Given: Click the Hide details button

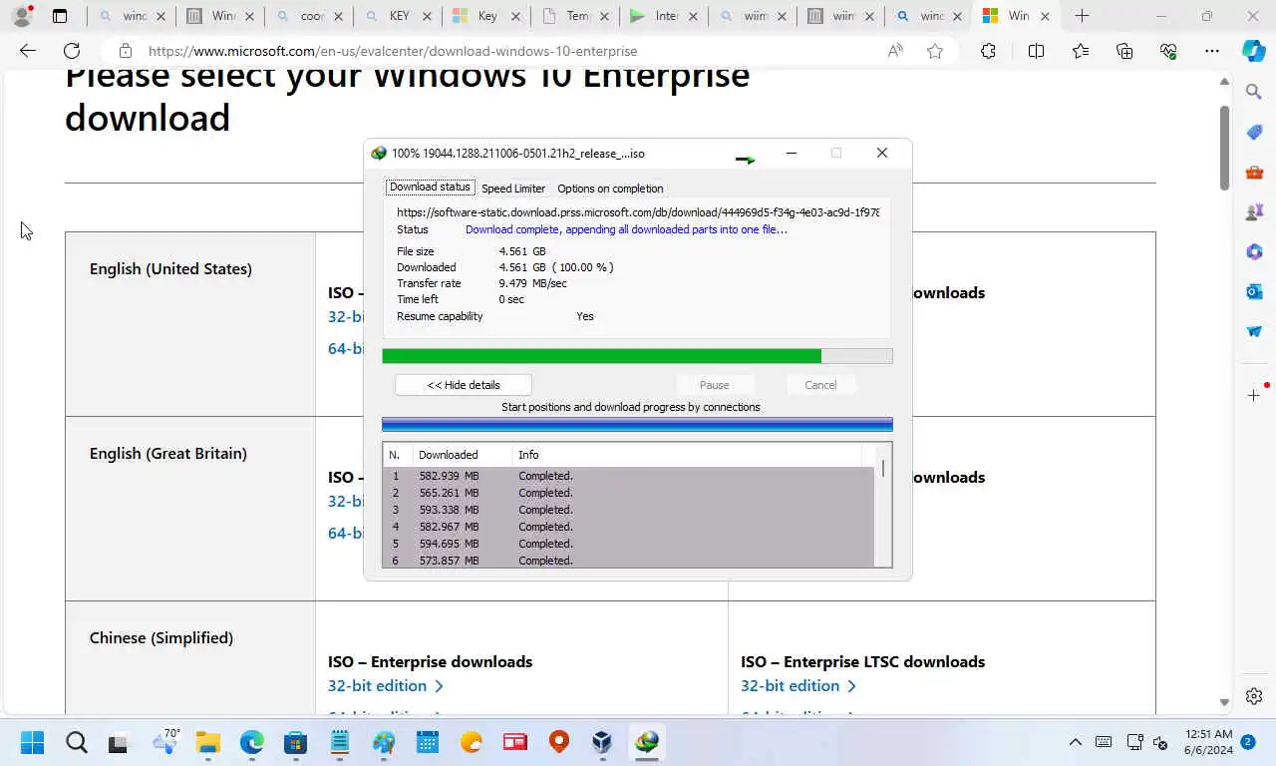Looking at the screenshot, I should click(x=464, y=385).
